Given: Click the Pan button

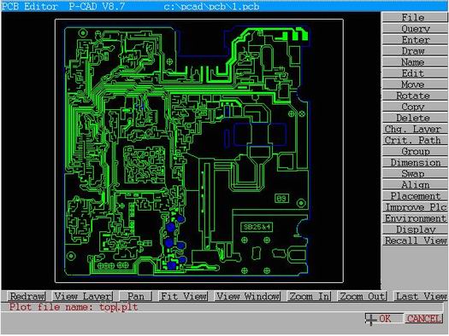Looking at the screenshot, I should pyautogui.click(x=136, y=296).
